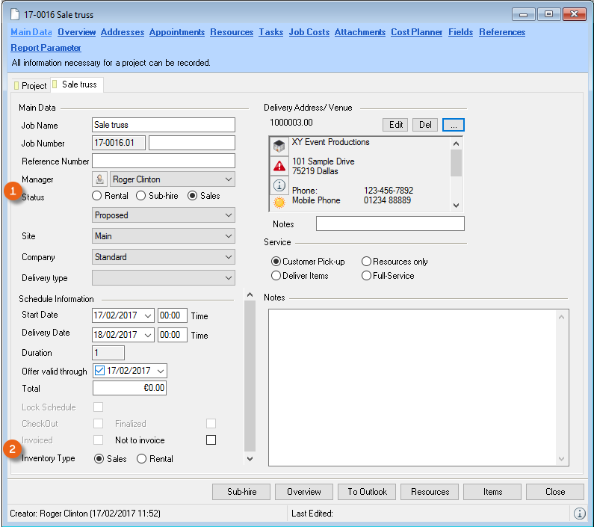Click the yellow sun icon in the address list
The height and width of the screenshot is (527, 594).
click(x=279, y=203)
